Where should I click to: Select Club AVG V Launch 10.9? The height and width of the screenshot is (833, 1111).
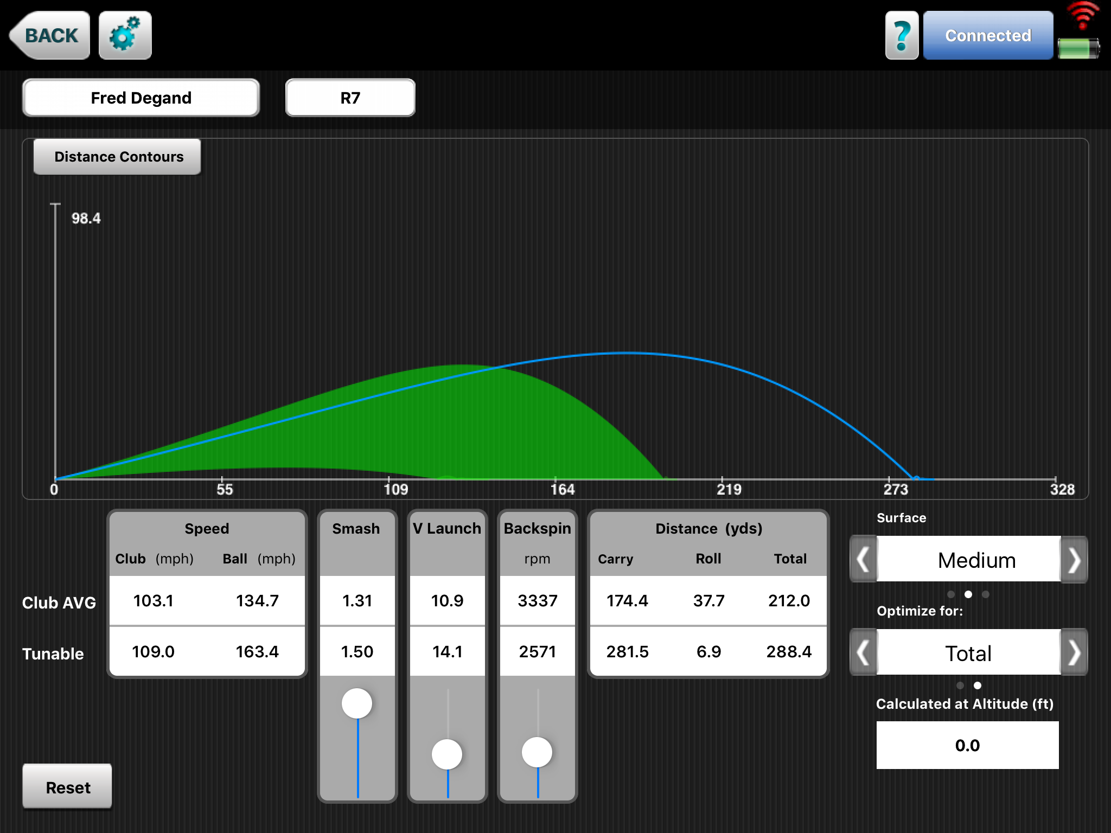(447, 600)
